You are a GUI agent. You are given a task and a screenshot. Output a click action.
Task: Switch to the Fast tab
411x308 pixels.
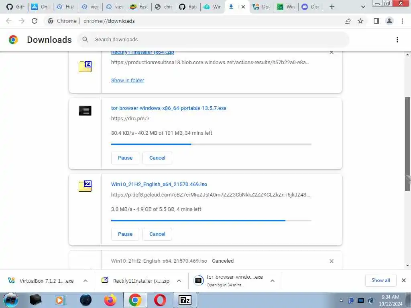(139, 7)
